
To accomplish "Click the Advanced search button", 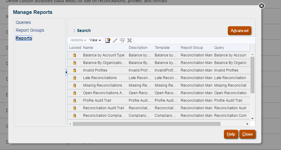I will 239,30.
